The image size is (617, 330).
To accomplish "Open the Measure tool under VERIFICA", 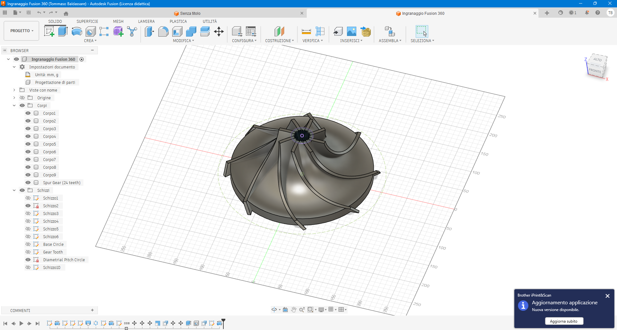I will [x=306, y=31].
